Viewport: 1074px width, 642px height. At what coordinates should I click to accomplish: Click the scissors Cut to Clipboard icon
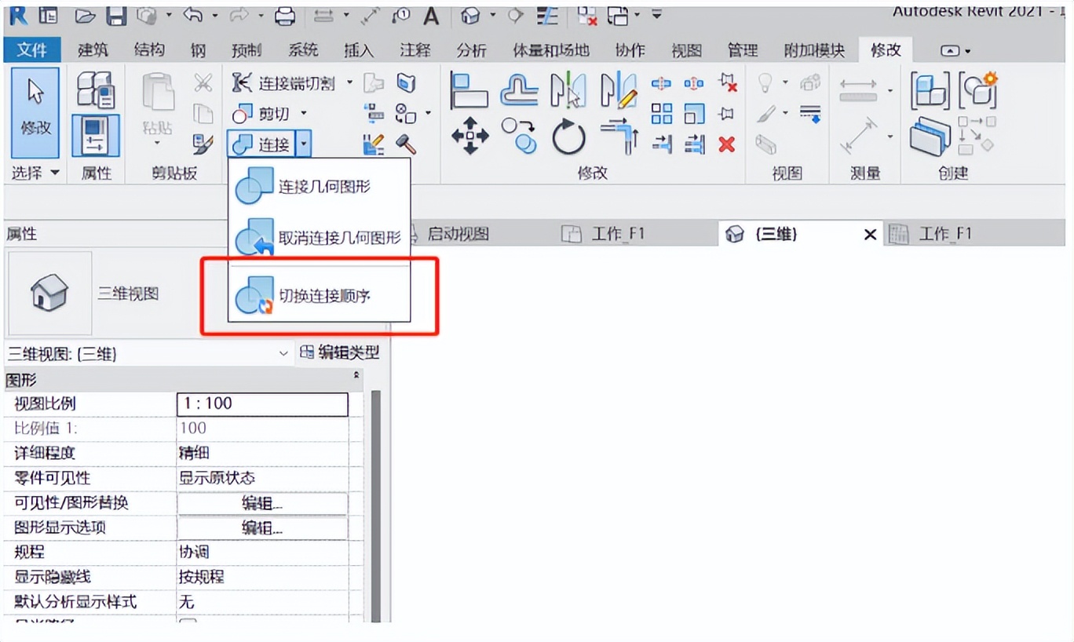(203, 82)
